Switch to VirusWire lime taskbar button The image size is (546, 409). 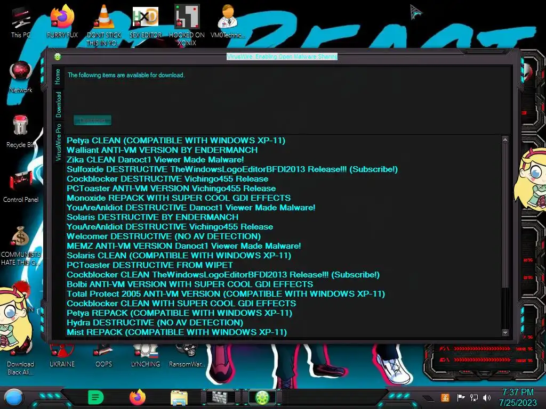(x=262, y=397)
